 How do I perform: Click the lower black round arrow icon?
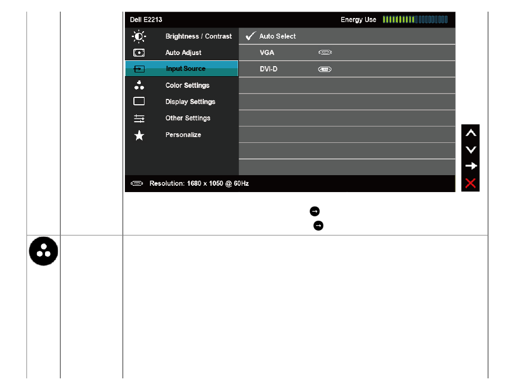[319, 226]
